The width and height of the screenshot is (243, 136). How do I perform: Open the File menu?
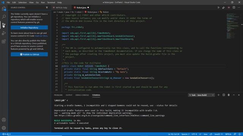coord(8,3)
